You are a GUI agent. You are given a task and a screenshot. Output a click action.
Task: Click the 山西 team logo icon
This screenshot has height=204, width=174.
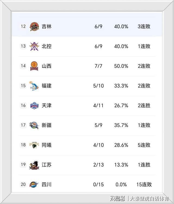pyautogui.click(x=34, y=66)
